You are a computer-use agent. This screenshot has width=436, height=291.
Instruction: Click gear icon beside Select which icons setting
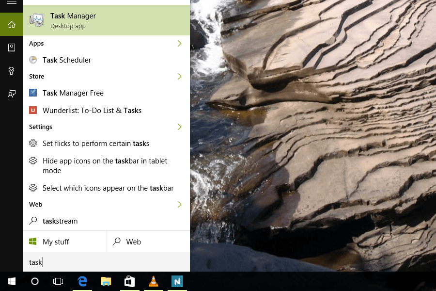click(x=33, y=188)
